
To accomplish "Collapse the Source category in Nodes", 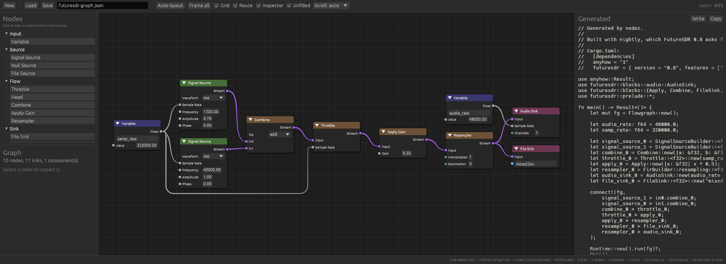I will (x=6, y=49).
